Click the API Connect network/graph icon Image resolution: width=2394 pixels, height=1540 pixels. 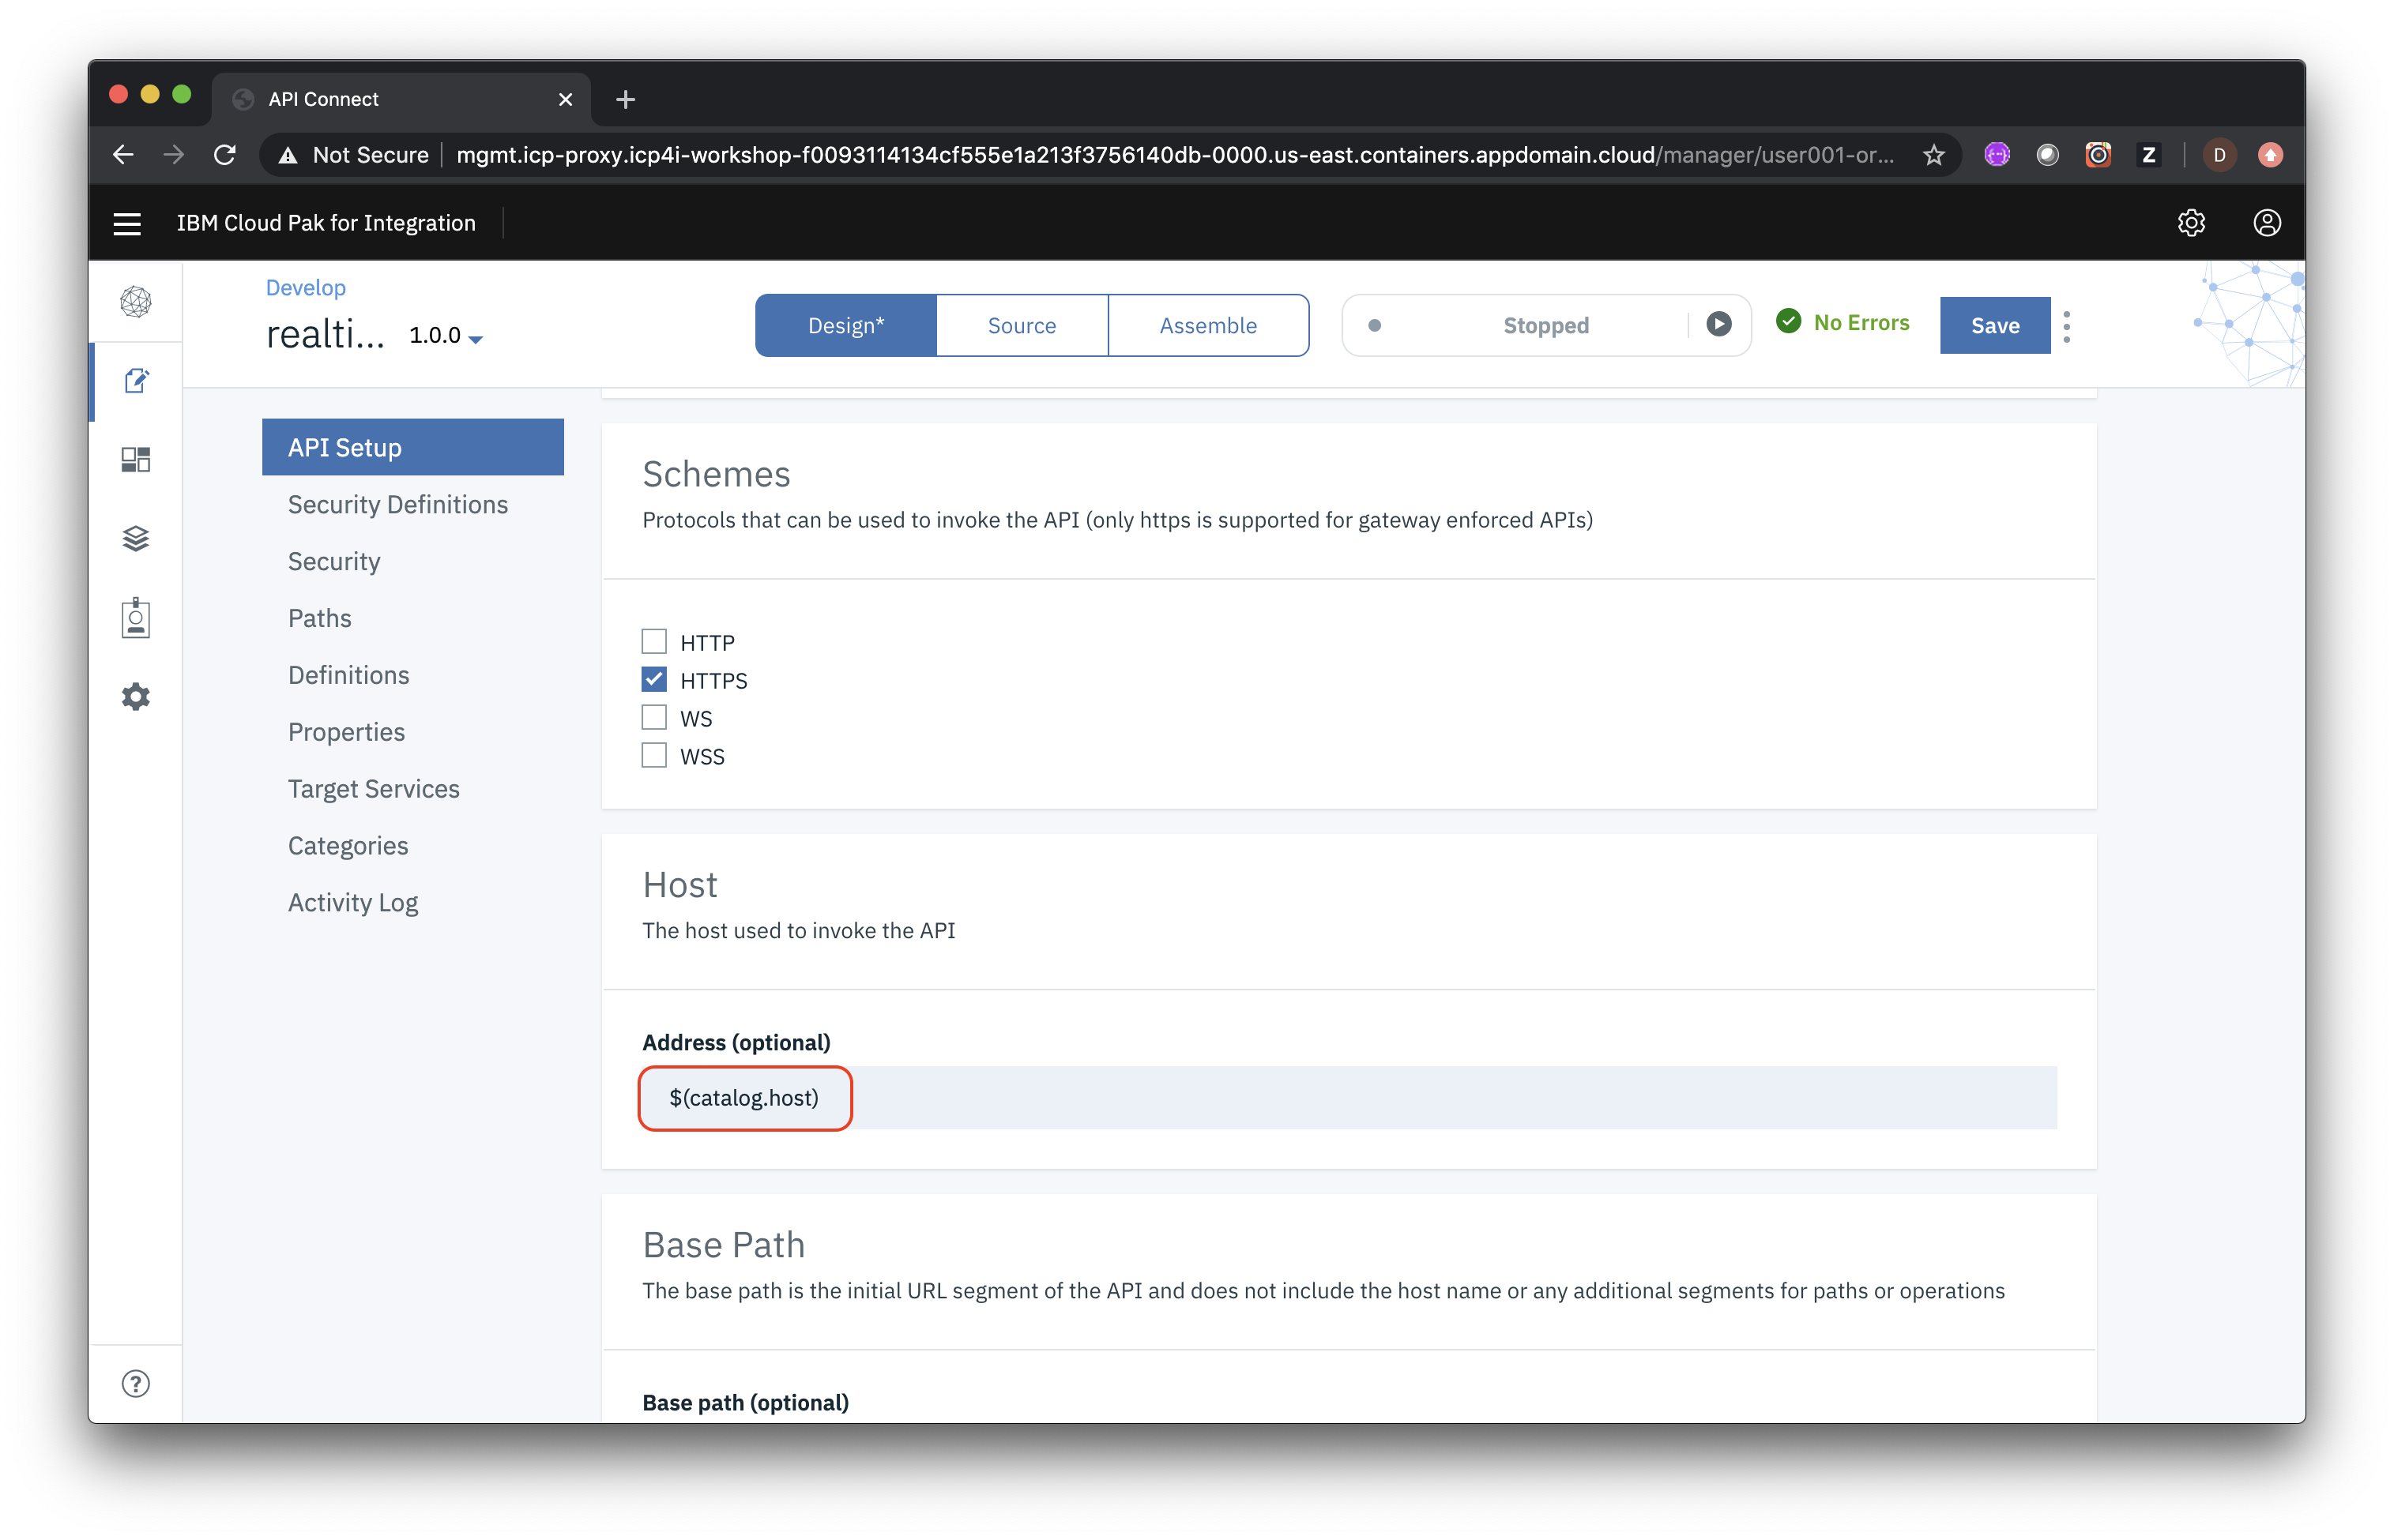(x=137, y=302)
